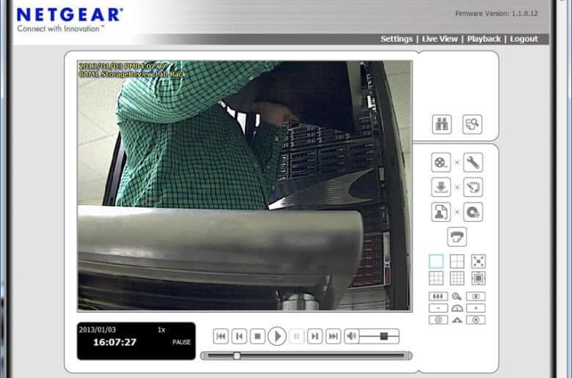Click the three-bar equalizer icon
This screenshot has height=378, width=572.
[438, 297]
